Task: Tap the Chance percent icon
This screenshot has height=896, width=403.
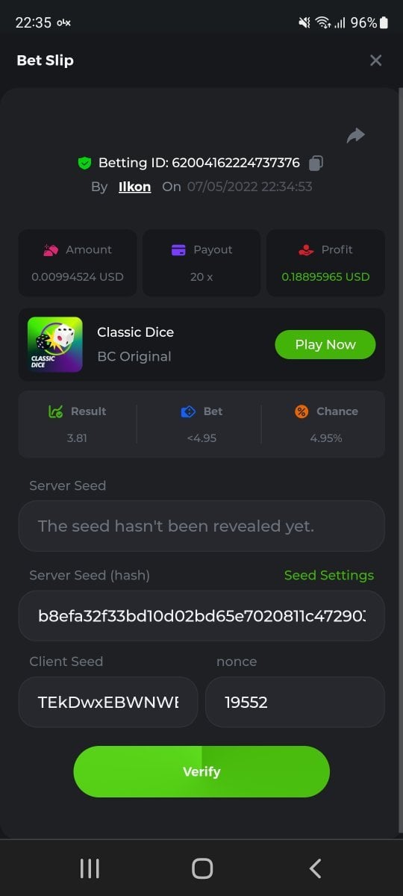Action: pyautogui.click(x=302, y=411)
